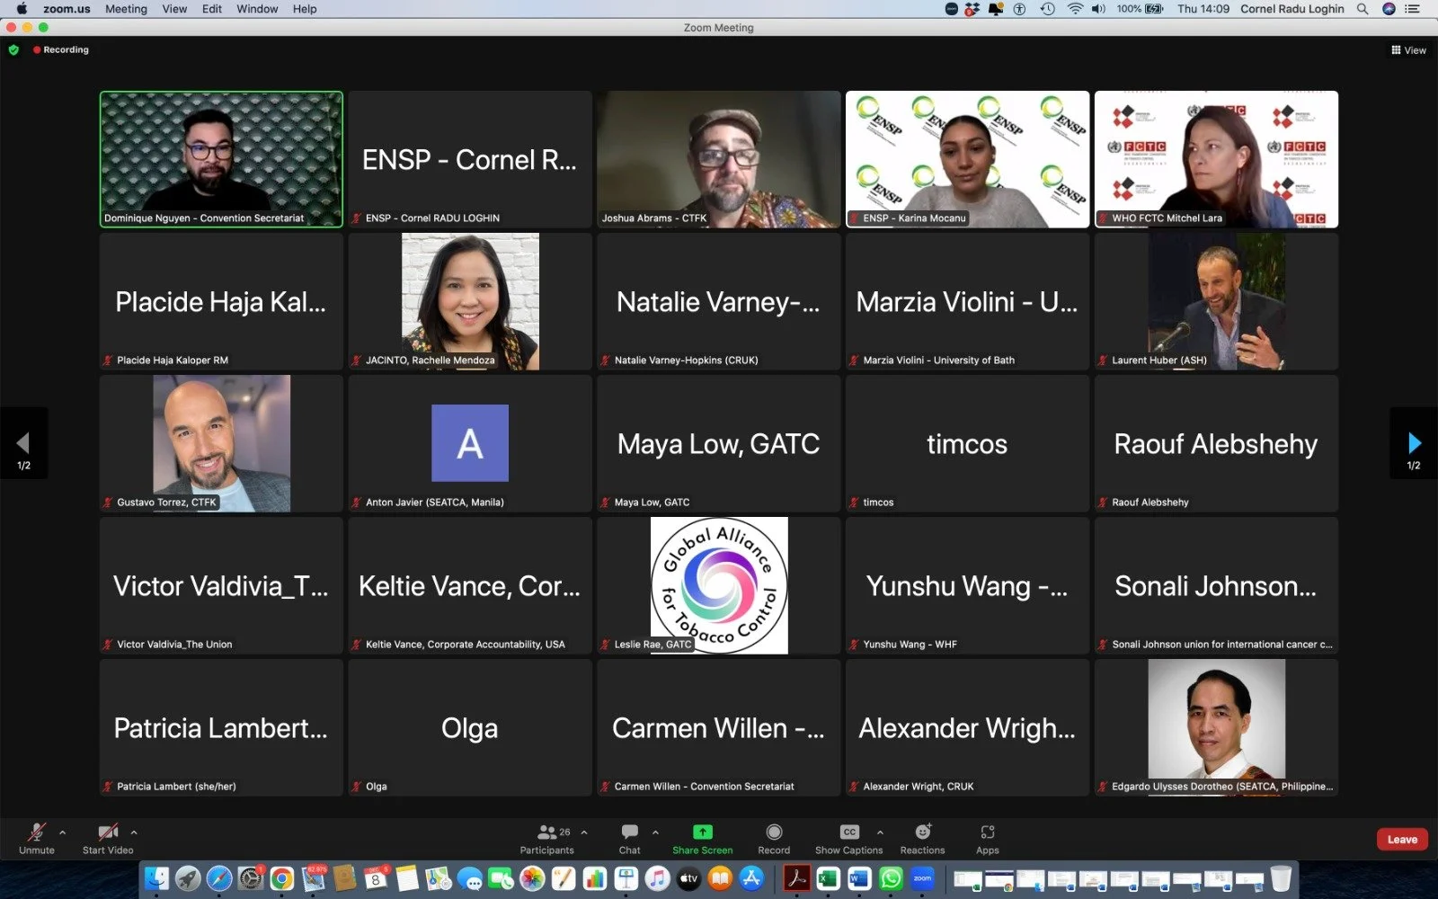Open the Meeting menu

click(126, 9)
